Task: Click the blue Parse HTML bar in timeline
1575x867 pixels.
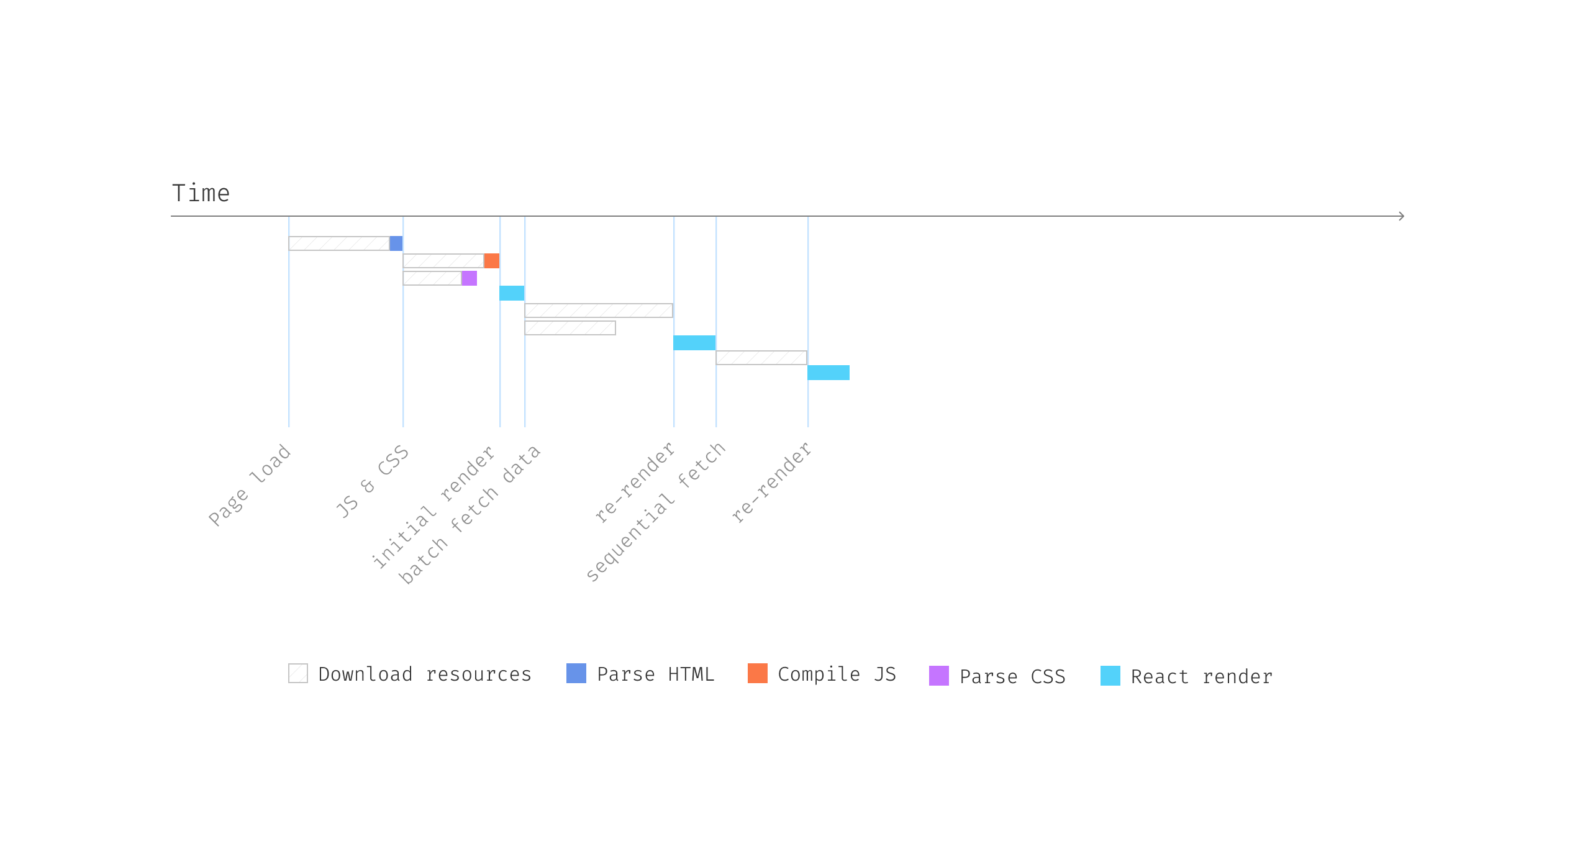Action: coord(396,243)
